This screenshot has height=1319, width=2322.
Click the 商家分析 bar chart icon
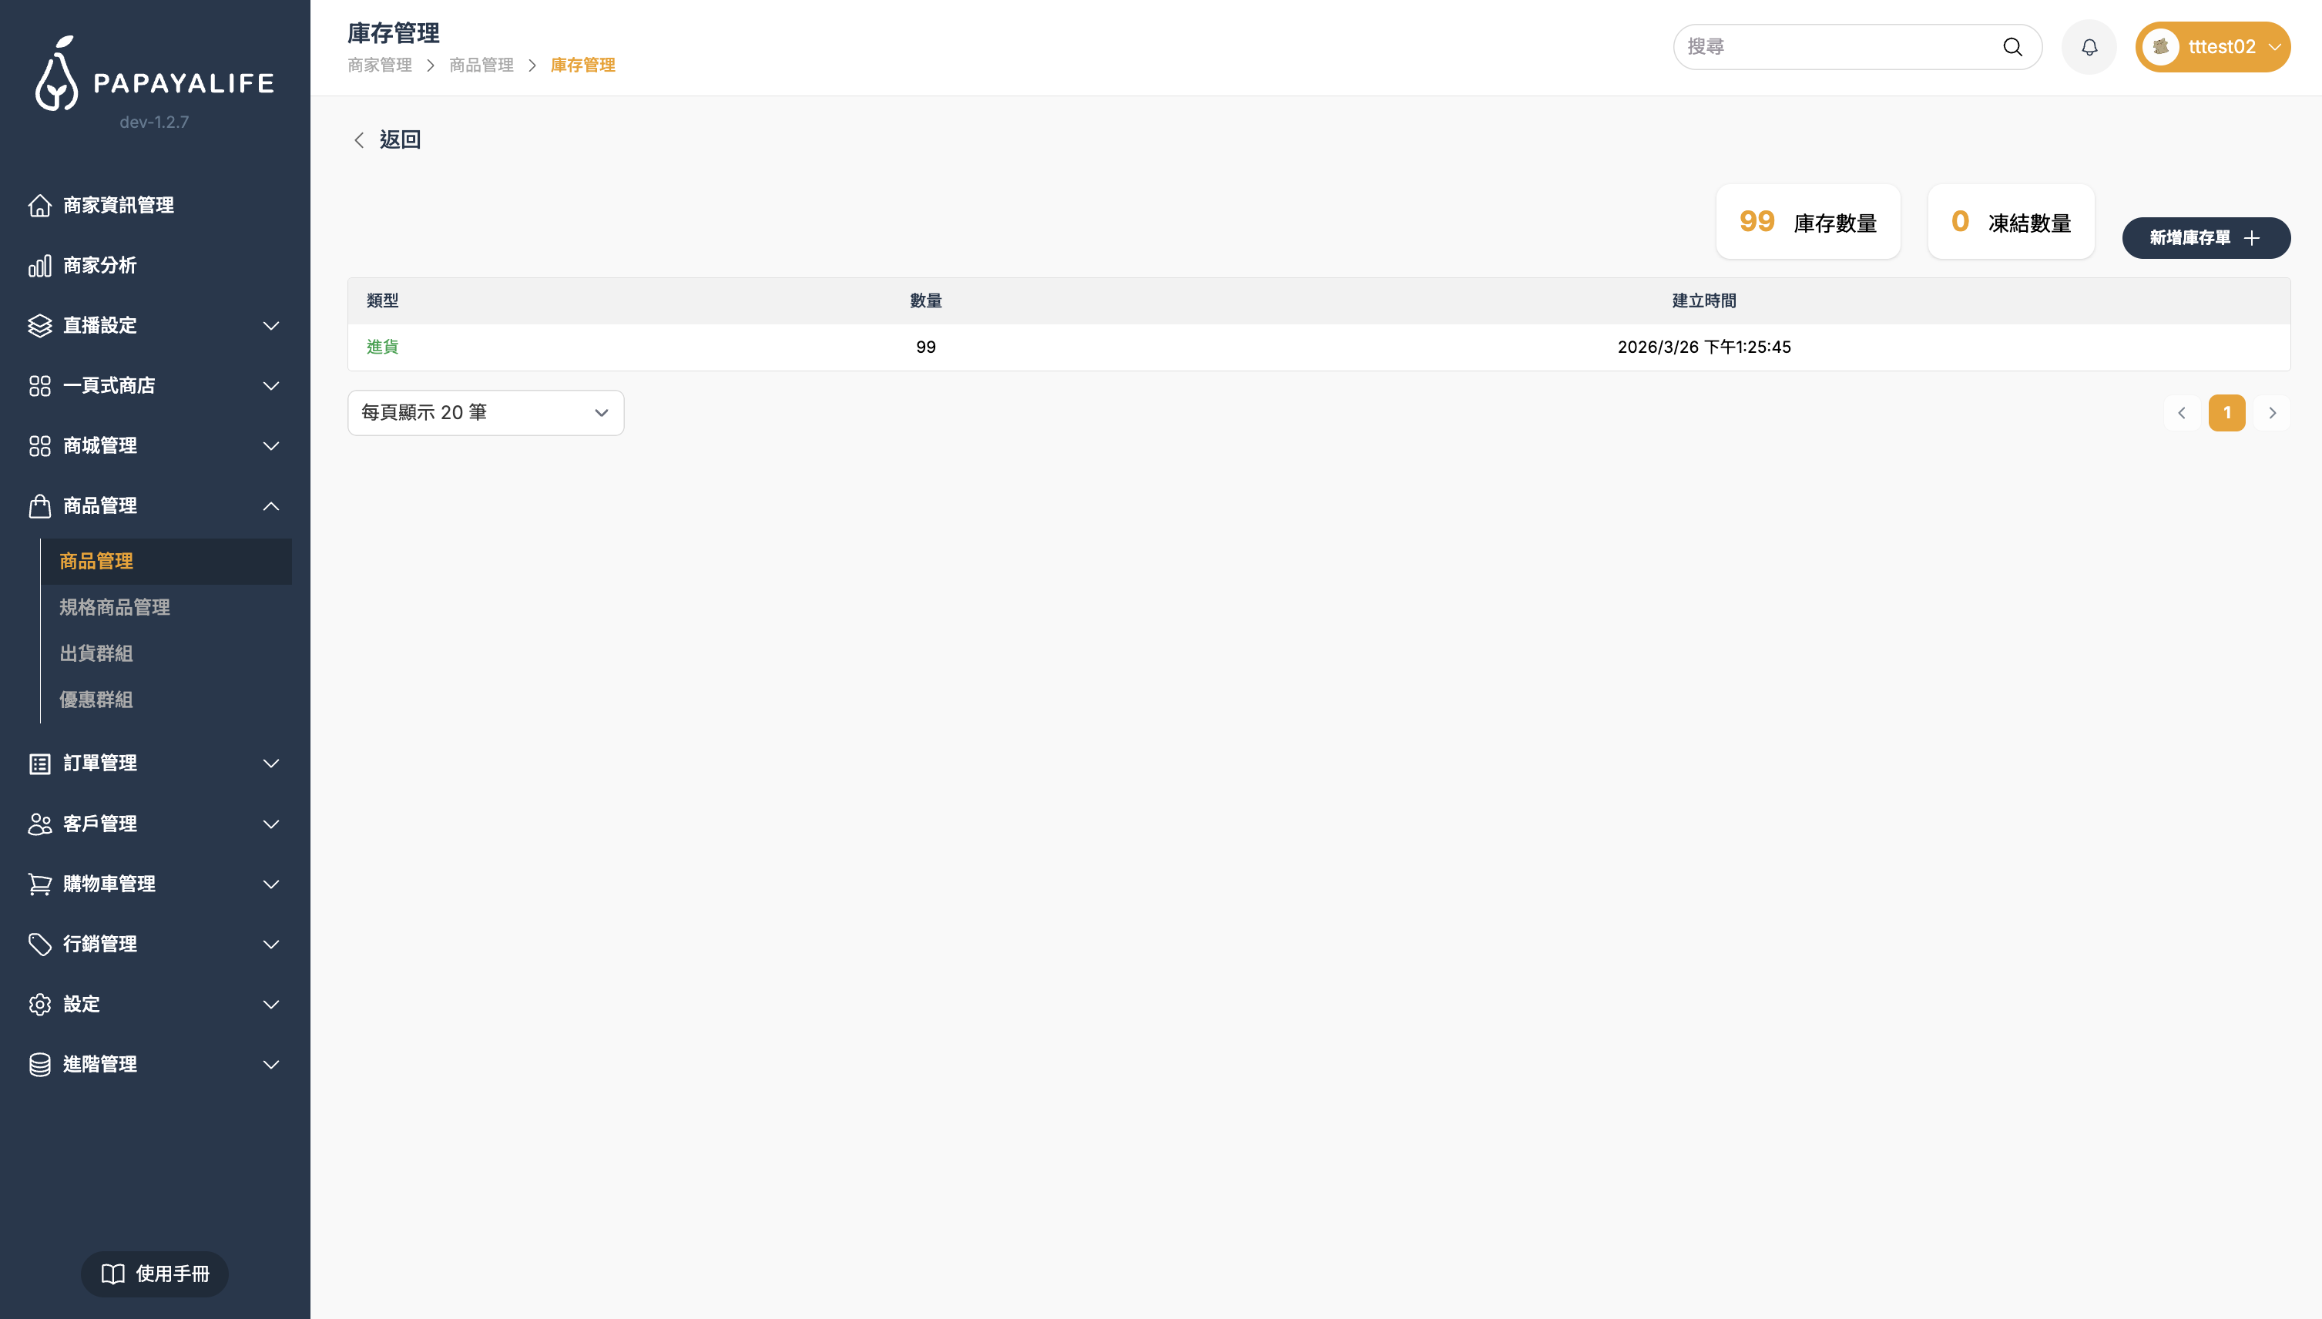pyautogui.click(x=40, y=266)
